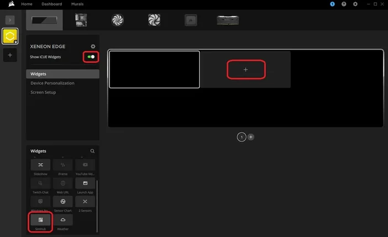This screenshot has height=237, width=388.
Task: Select the first fan device thumbnail
Action: (118, 20)
